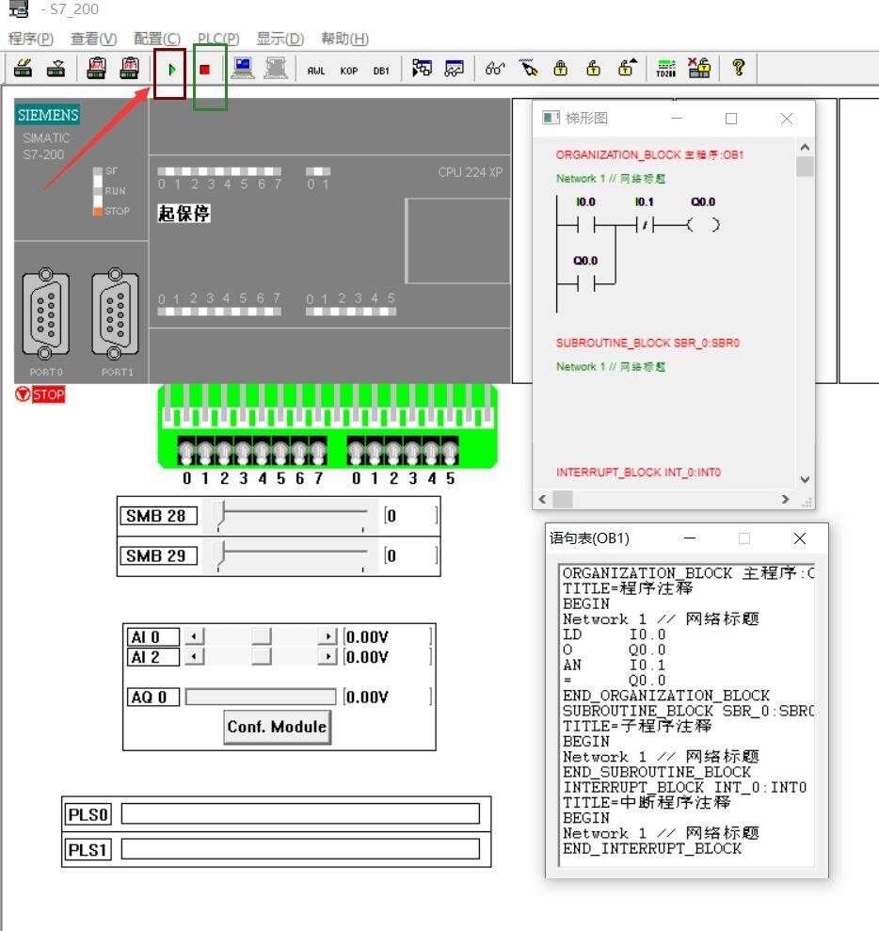Screen dimensions: 879x931
Task: Click the AI 0 analog scrollbar thumb
Action: click(261, 636)
